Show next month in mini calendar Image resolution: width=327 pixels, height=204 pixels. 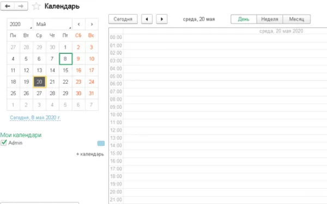pos(92,24)
